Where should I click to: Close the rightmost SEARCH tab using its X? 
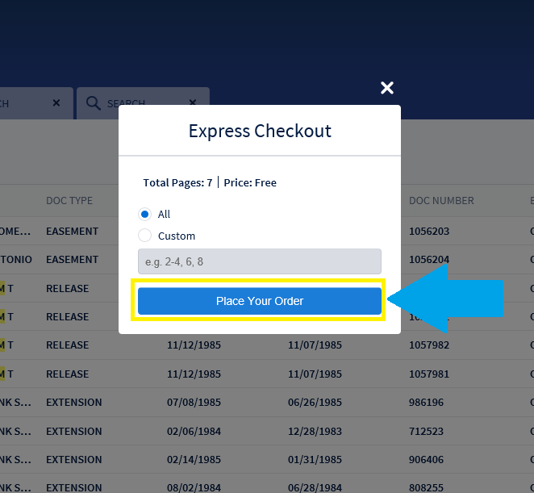coord(193,103)
